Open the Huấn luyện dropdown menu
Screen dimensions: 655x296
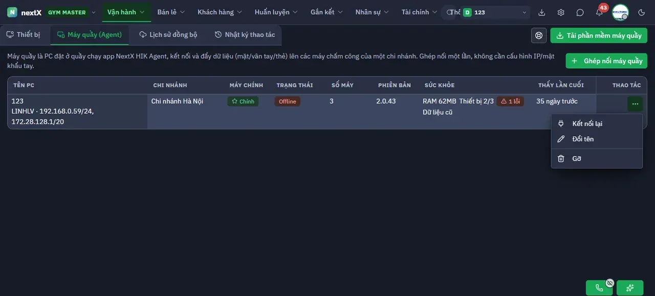(276, 12)
